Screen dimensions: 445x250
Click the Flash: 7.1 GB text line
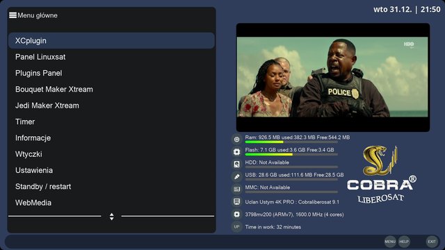click(289, 150)
